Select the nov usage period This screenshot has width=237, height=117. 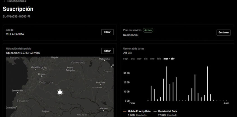tap(139, 59)
